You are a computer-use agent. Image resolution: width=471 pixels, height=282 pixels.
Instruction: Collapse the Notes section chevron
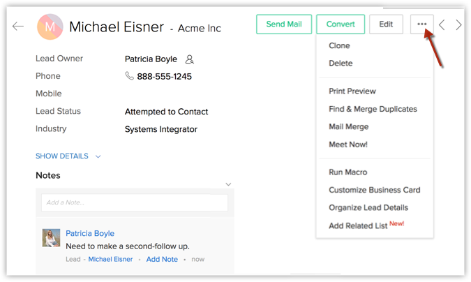pyautogui.click(x=228, y=184)
